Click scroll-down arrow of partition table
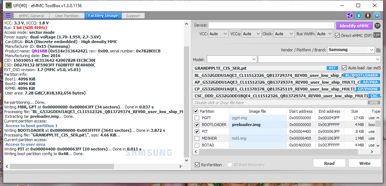Screen dimensions: 386x186 pyautogui.click(x=378, y=146)
